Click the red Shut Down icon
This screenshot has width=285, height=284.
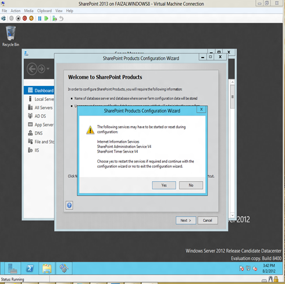pyautogui.click(x=24, y=19)
